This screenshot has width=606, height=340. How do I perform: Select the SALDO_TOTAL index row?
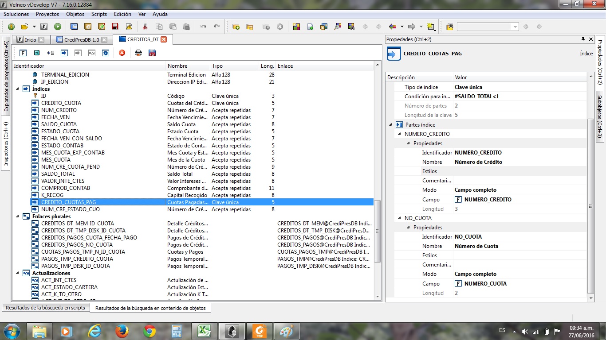(58, 174)
